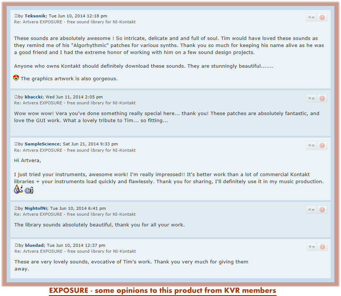Report NightofNi's post

(x=322, y=210)
